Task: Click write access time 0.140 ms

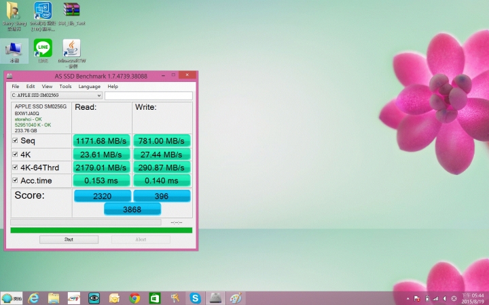Action: click(162, 180)
